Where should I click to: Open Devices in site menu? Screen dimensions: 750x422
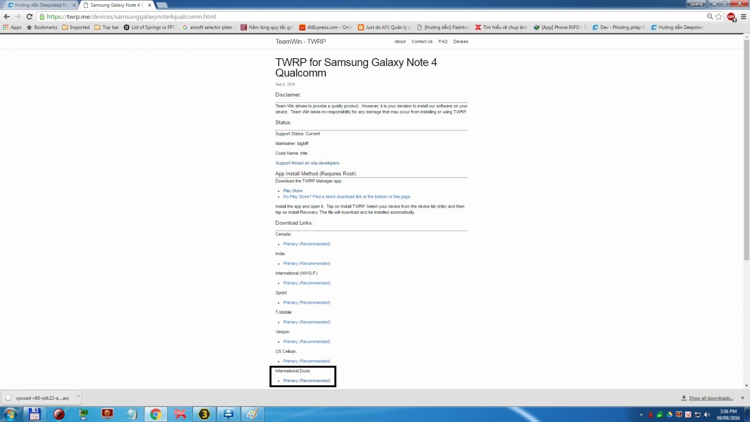[x=460, y=42]
